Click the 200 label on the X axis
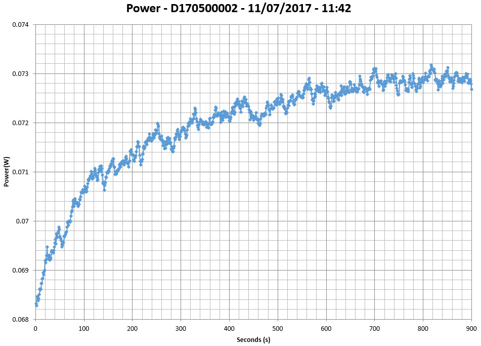The image size is (481, 346). pos(133,328)
